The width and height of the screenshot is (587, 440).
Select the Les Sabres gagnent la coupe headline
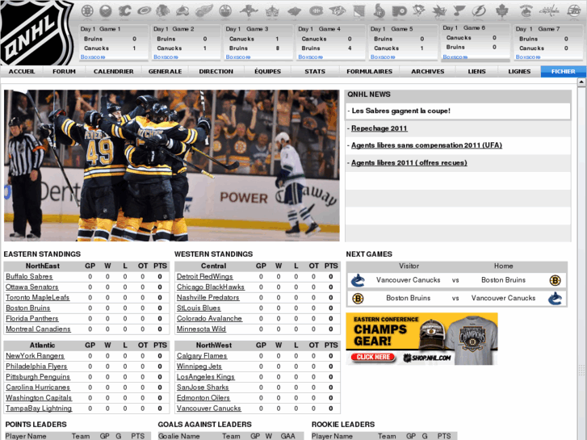pyautogui.click(x=401, y=111)
